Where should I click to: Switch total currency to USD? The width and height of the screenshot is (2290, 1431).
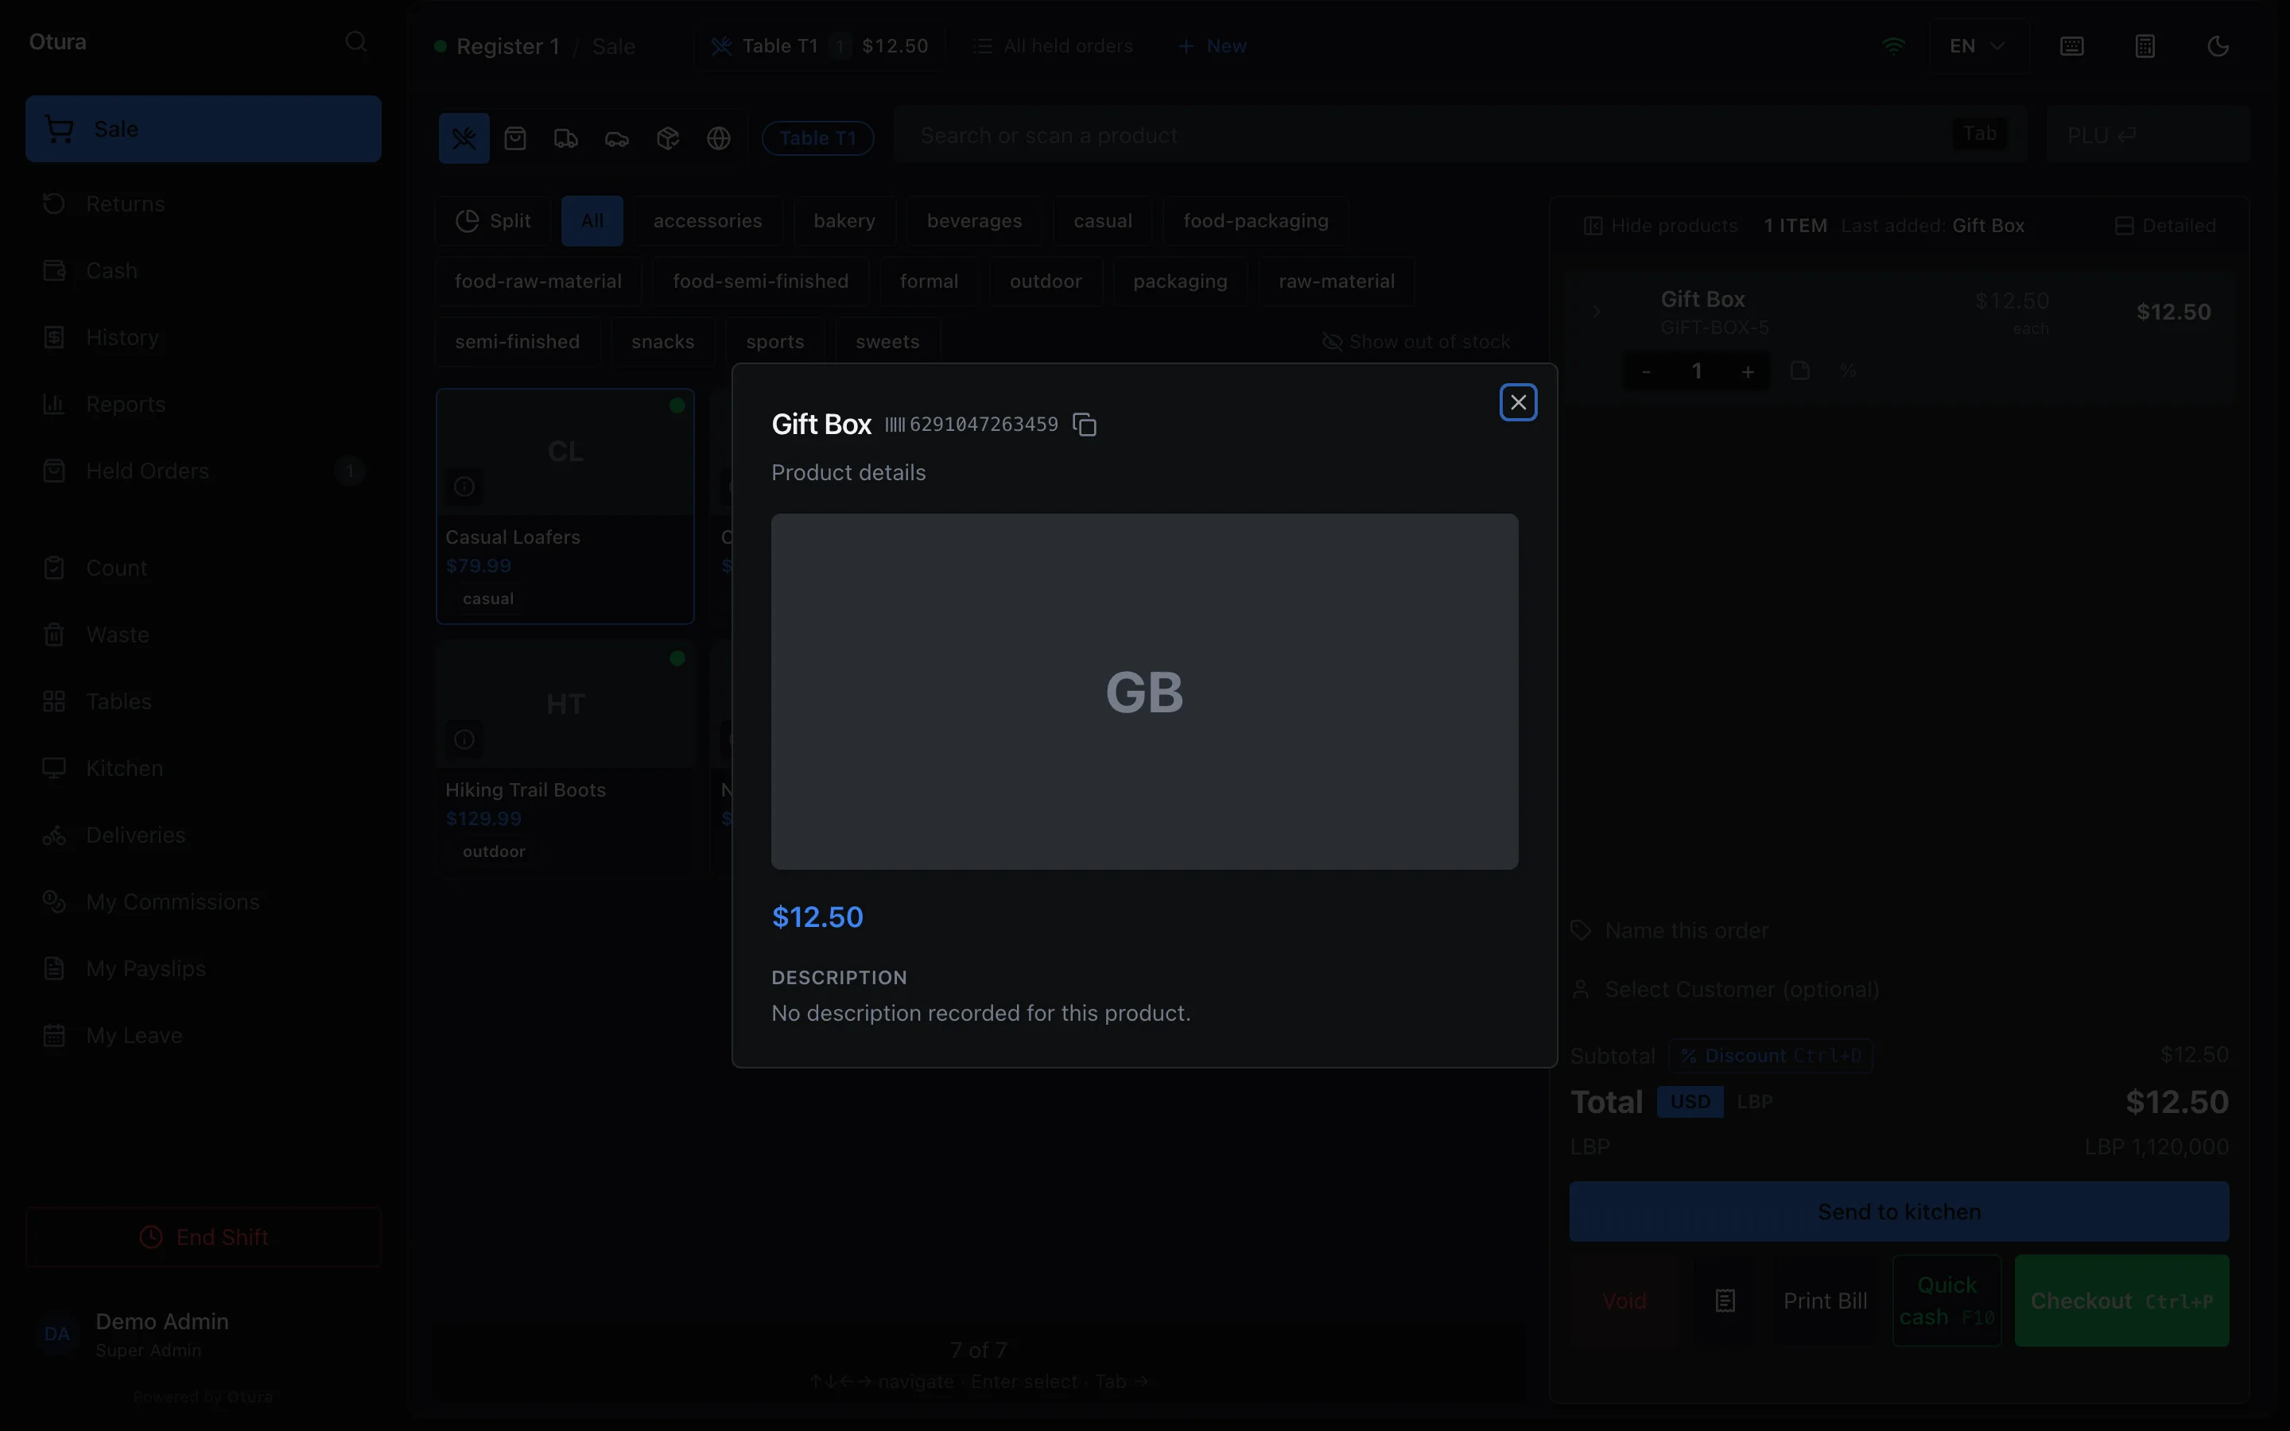pyautogui.click(x=1690, y=1102)
